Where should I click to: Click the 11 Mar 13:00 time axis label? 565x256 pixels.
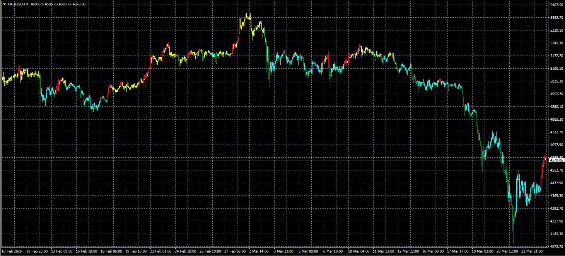tap(384, 251)
